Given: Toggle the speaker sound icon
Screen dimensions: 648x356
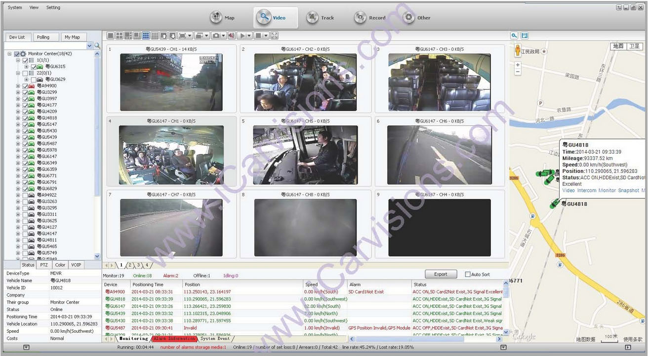Looking at the screenshot, I should pyautogui.click(x=231, y=36).
